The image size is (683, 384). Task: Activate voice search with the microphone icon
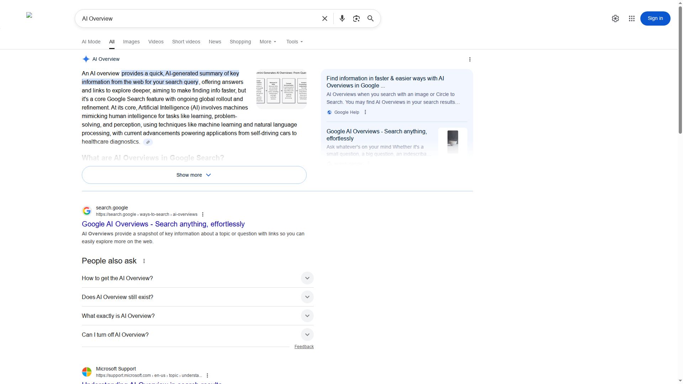pyautogui.click(x=342, y=18)
